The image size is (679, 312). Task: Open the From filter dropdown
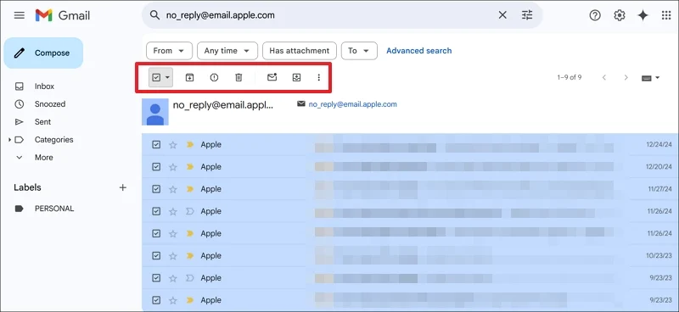point(169,51)
